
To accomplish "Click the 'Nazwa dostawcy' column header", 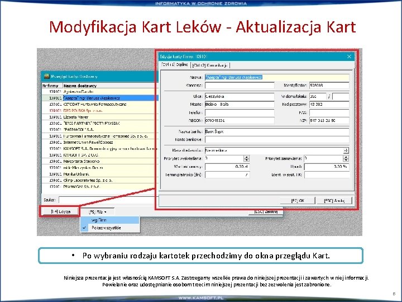I will [110, 86].
